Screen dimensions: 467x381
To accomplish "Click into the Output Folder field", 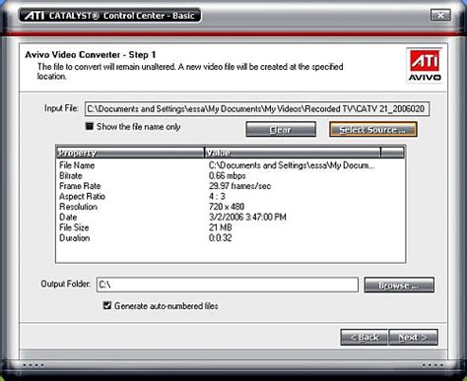I will pyautogui.click(x=228, y=285).
